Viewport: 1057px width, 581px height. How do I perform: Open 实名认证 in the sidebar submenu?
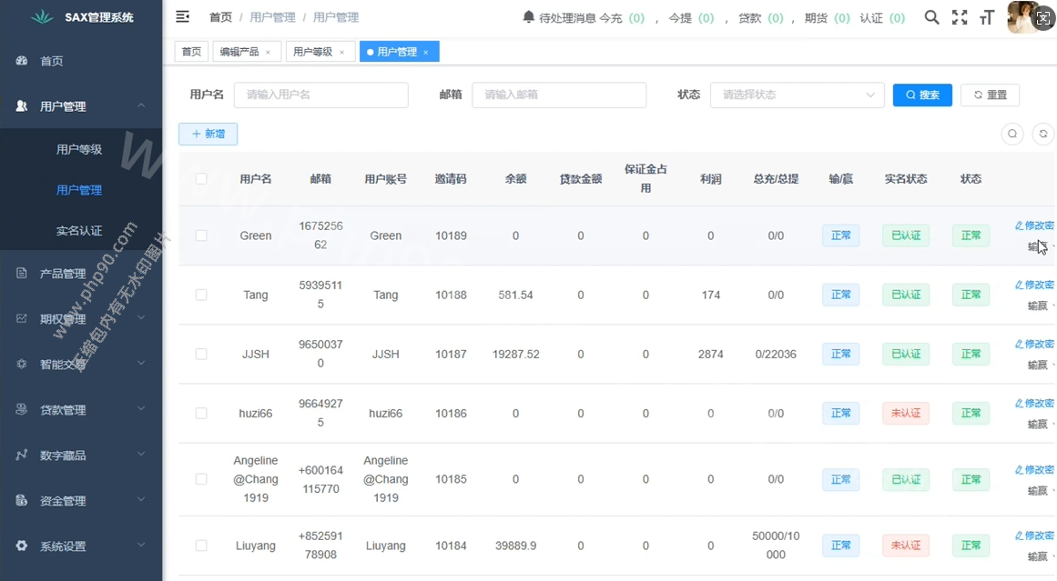tap(79, 231)
